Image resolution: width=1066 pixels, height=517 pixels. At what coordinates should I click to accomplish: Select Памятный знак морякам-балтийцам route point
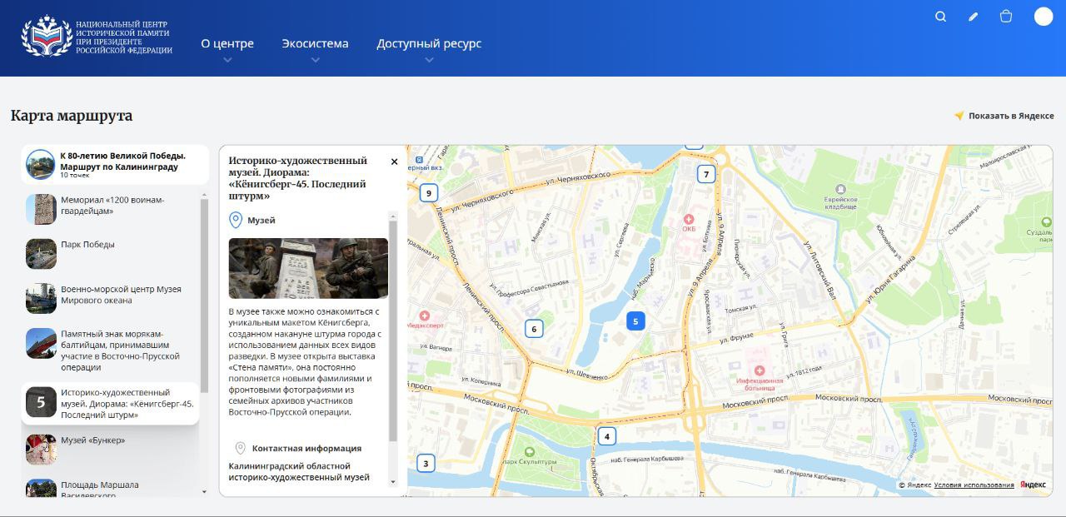coord(112,350)
